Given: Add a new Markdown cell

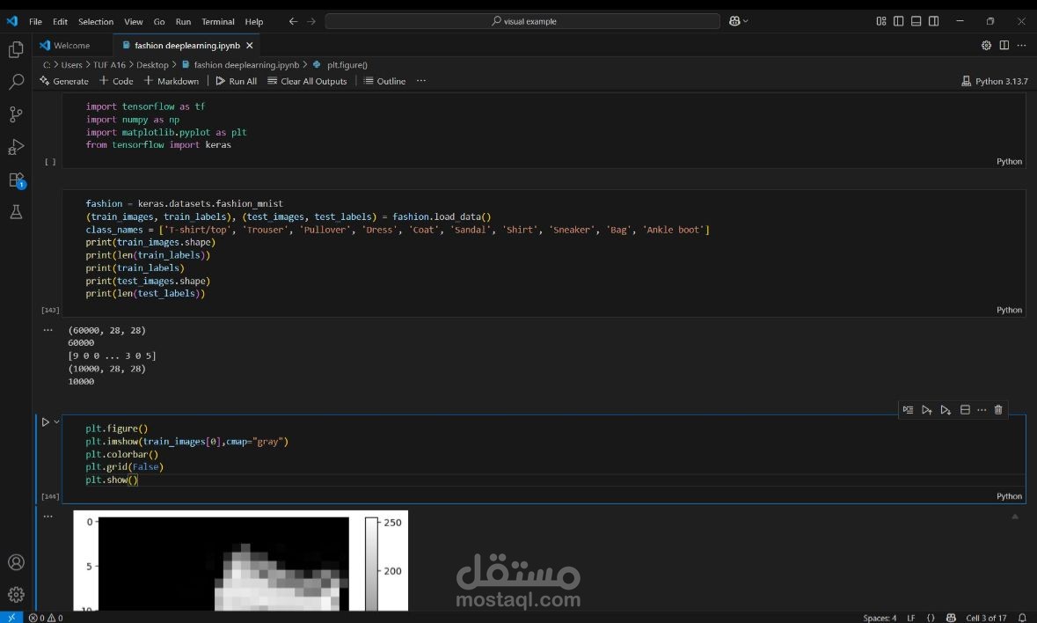Looking at the screenshot, I should click(x=172, y=81).
